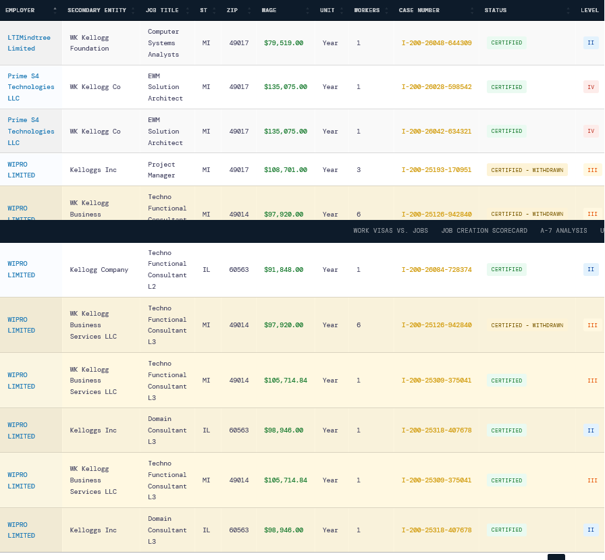Click level IV badge for case 634321
605x560 pixels.
(591, 131)
